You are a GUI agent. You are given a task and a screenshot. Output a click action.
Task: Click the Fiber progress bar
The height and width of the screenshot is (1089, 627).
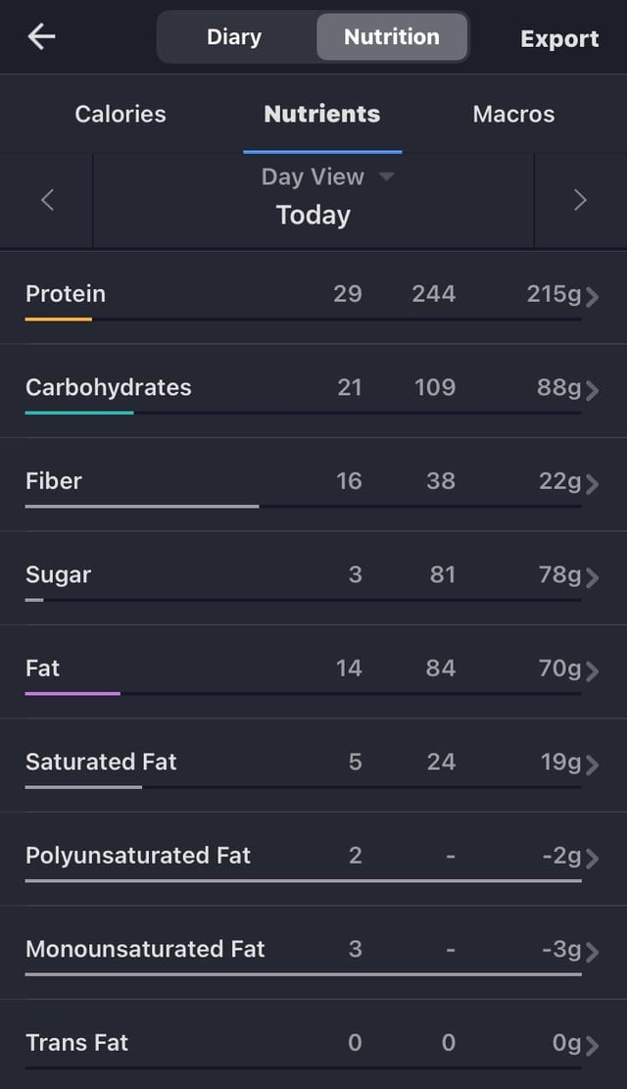coord(142,507)
